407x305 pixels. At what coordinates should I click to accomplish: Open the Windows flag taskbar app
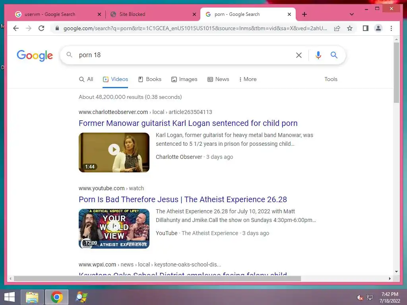[x=81, y=297]
